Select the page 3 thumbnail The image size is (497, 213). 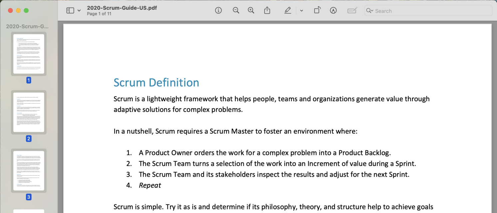(x=29, y=170)
